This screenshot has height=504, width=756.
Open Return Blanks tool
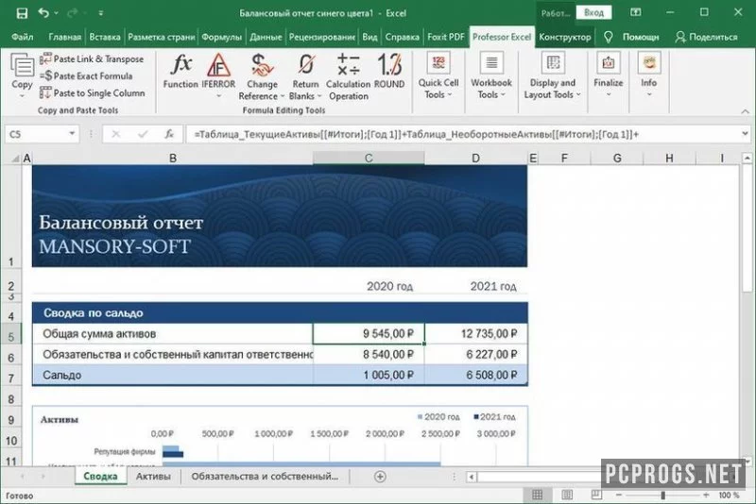pos(305,77)
